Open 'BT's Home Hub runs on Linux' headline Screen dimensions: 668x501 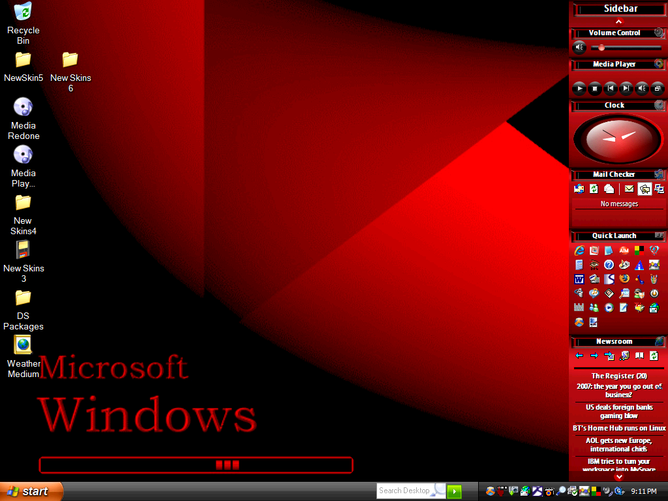(619, 428)
